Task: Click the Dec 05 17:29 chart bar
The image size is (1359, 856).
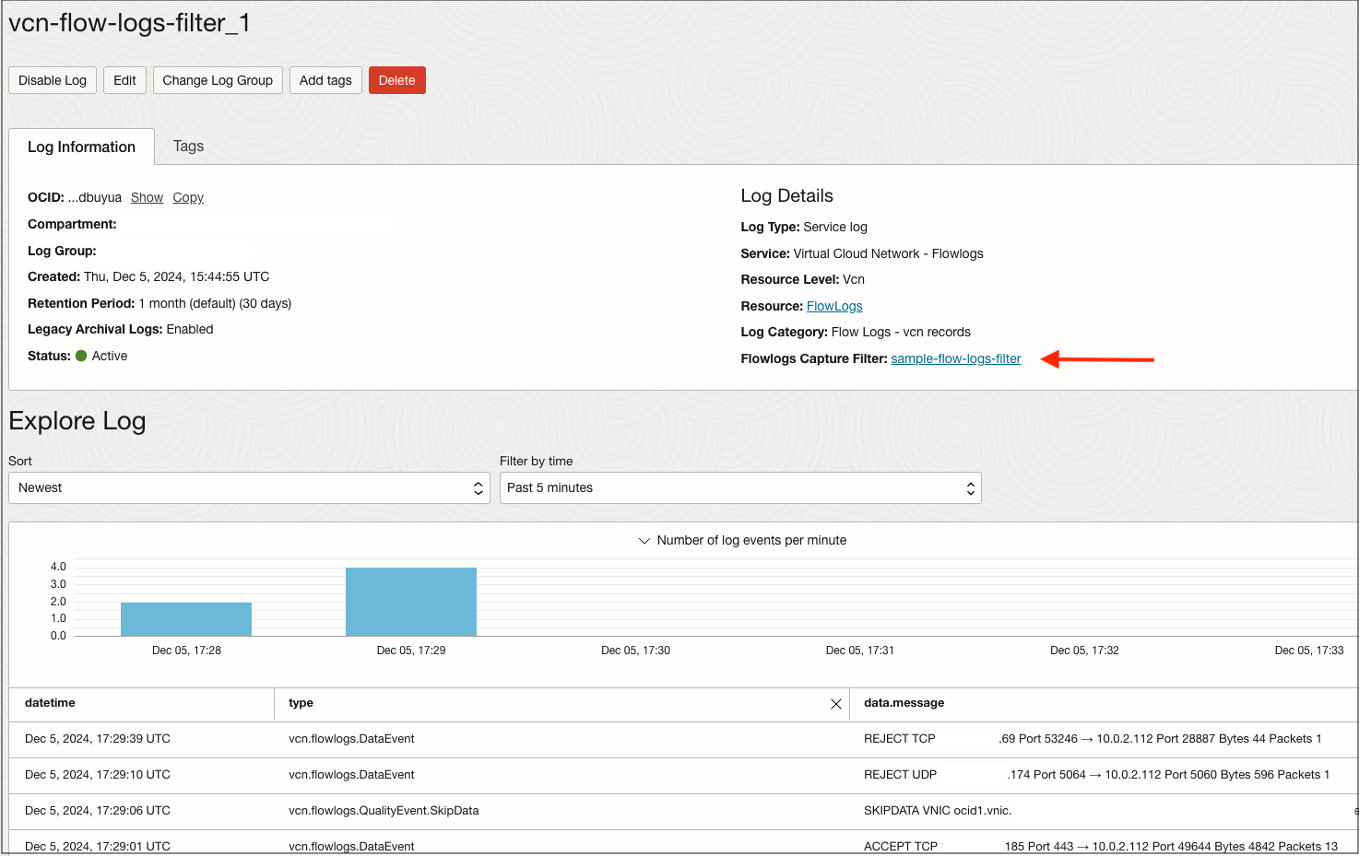Action: click(x=410, y=601)
